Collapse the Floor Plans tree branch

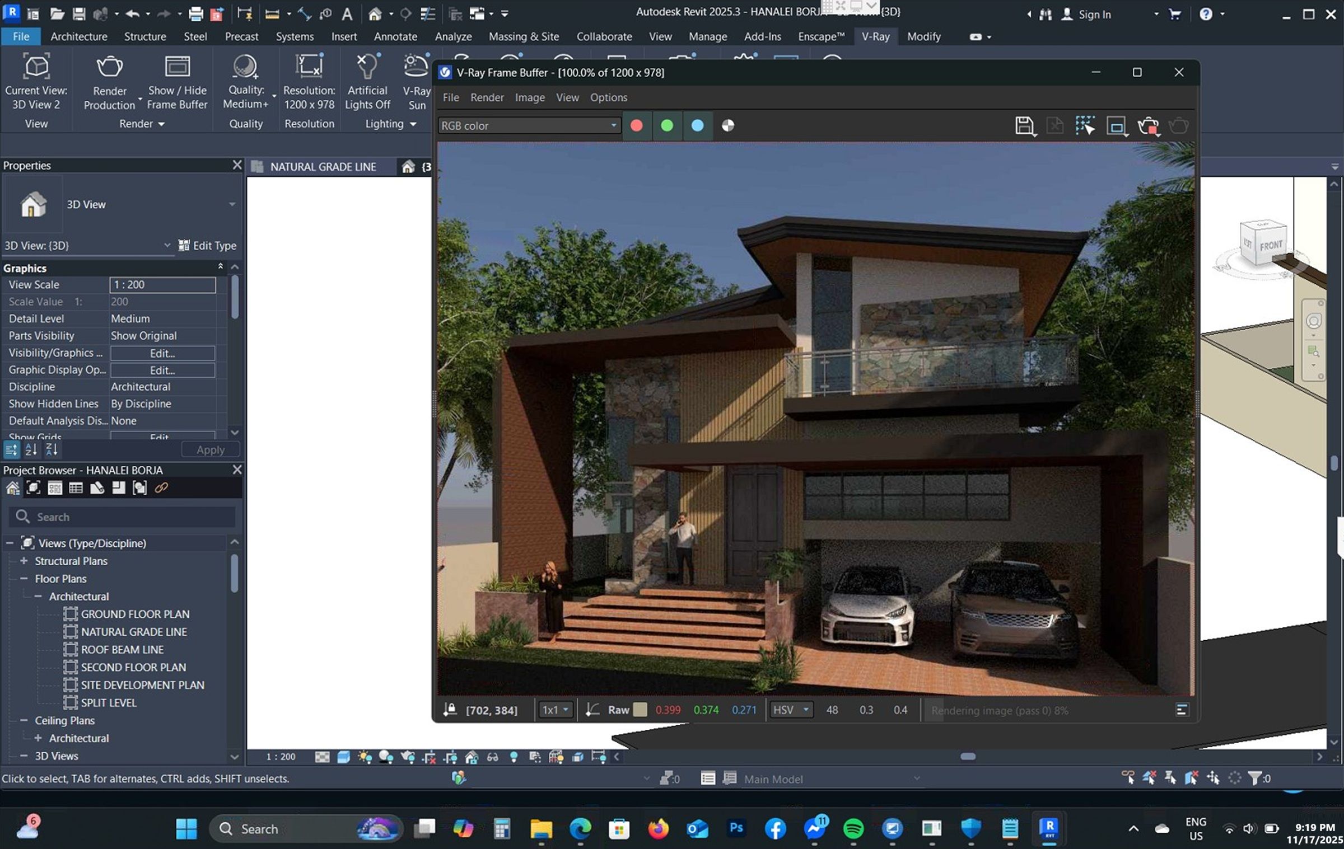(23, 579)
